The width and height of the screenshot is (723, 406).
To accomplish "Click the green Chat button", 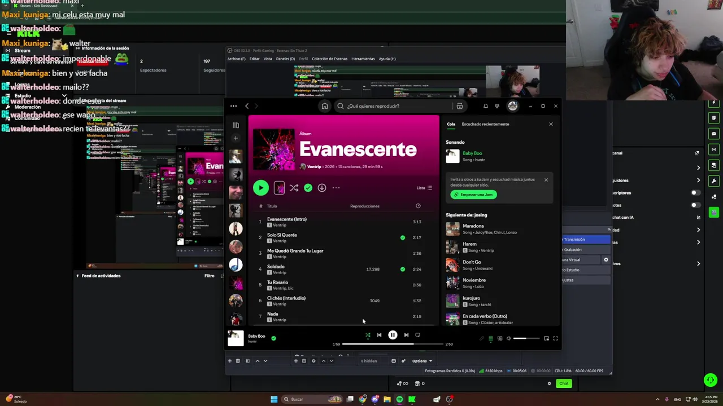I will 564,383.
